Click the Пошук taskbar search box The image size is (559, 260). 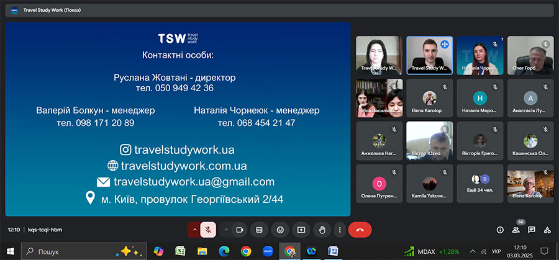pyautogui.click(x=84, y=251)
